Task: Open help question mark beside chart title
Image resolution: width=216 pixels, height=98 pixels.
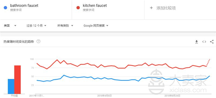Action: click(x=38, y=41)
